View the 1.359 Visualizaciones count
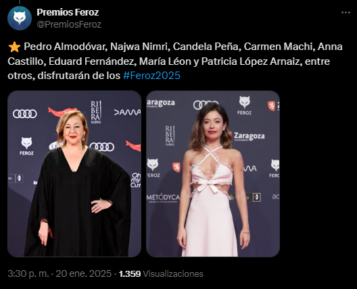This screenshot has height=289, width=357. (161, 273)
